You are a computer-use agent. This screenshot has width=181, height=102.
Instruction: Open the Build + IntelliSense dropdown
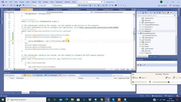[x=71, y=75]
